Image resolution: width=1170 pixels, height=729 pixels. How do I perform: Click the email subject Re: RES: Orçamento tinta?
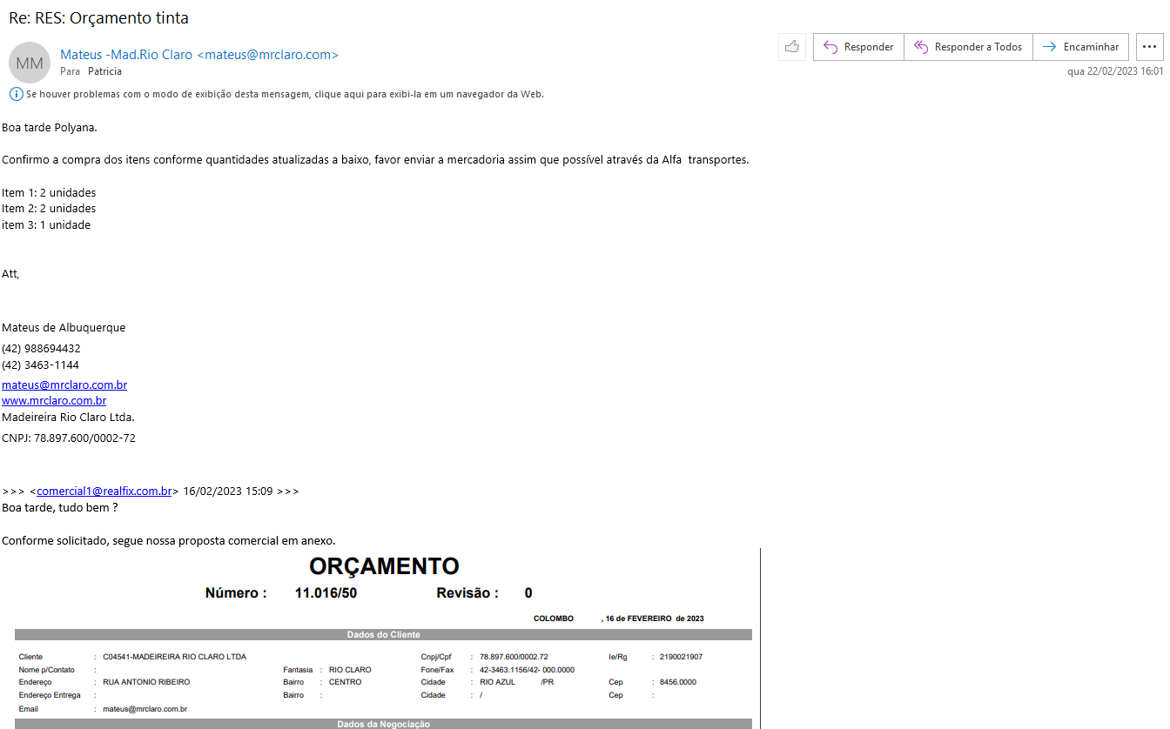tap(98, 17)
